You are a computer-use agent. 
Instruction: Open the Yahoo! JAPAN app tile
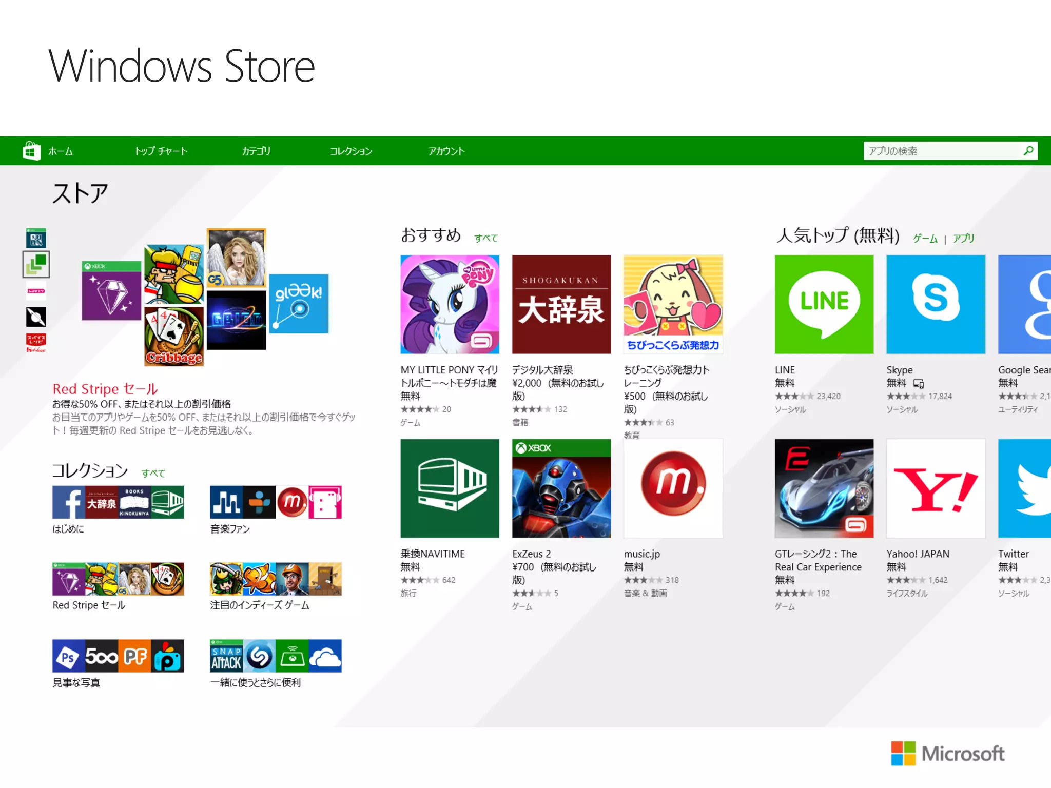tap(936, 488)
